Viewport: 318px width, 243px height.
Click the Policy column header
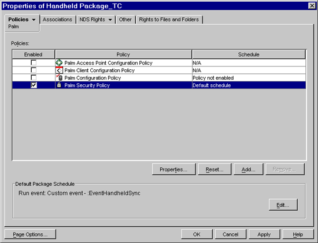(x=123, y=54)
